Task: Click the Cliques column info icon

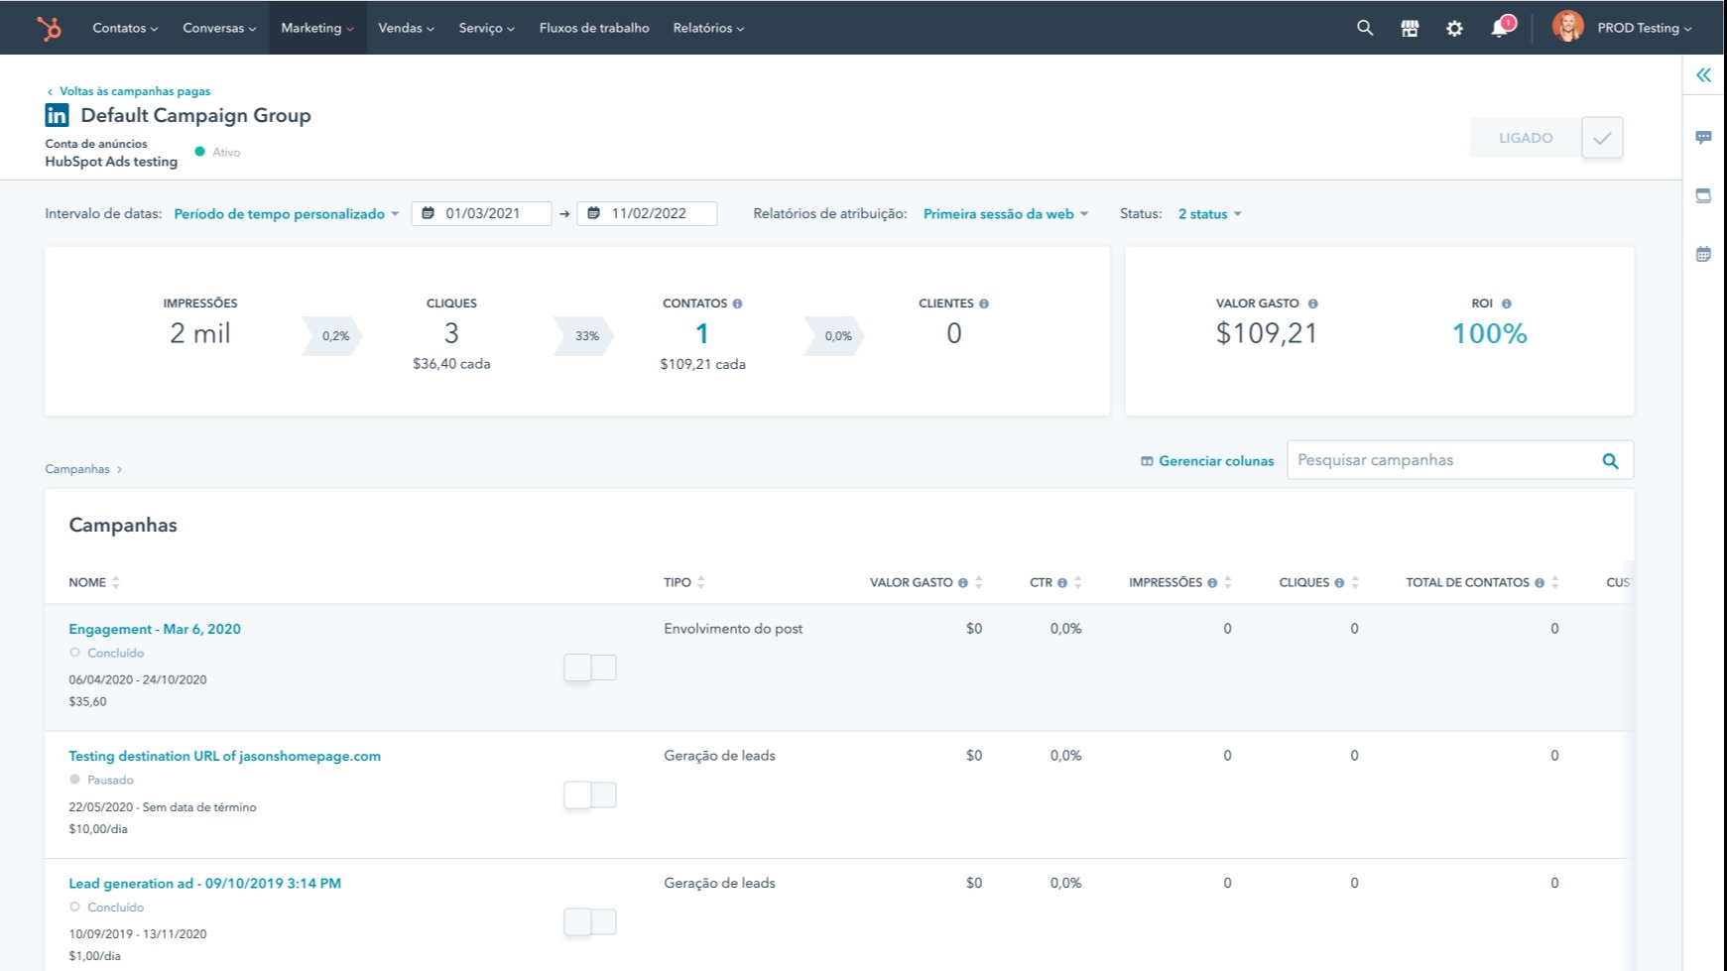Action: [x=1339, y=583]
